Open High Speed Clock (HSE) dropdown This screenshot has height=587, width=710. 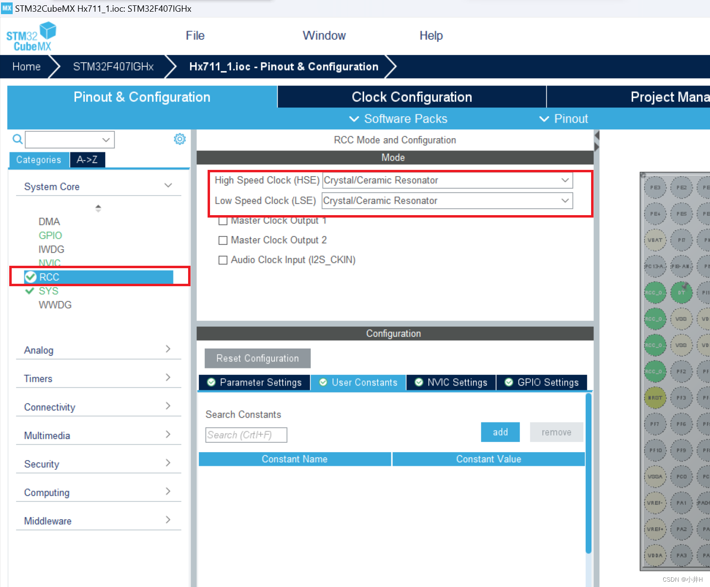tap(447, 180)
